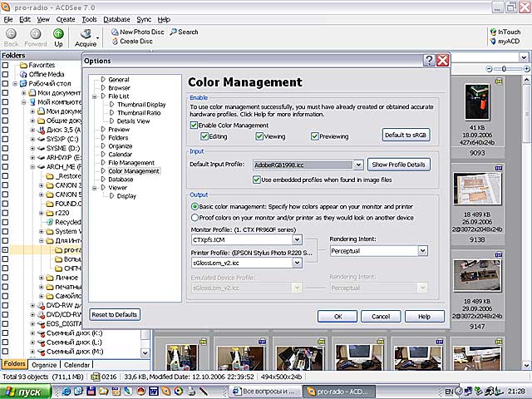Collapse Viewer node in options tree
Viewport: 532px width, 399px height.
[95, 188]
